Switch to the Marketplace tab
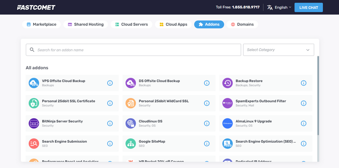The height and width of the screenshot is (168, 339). [x=41, y=24]
